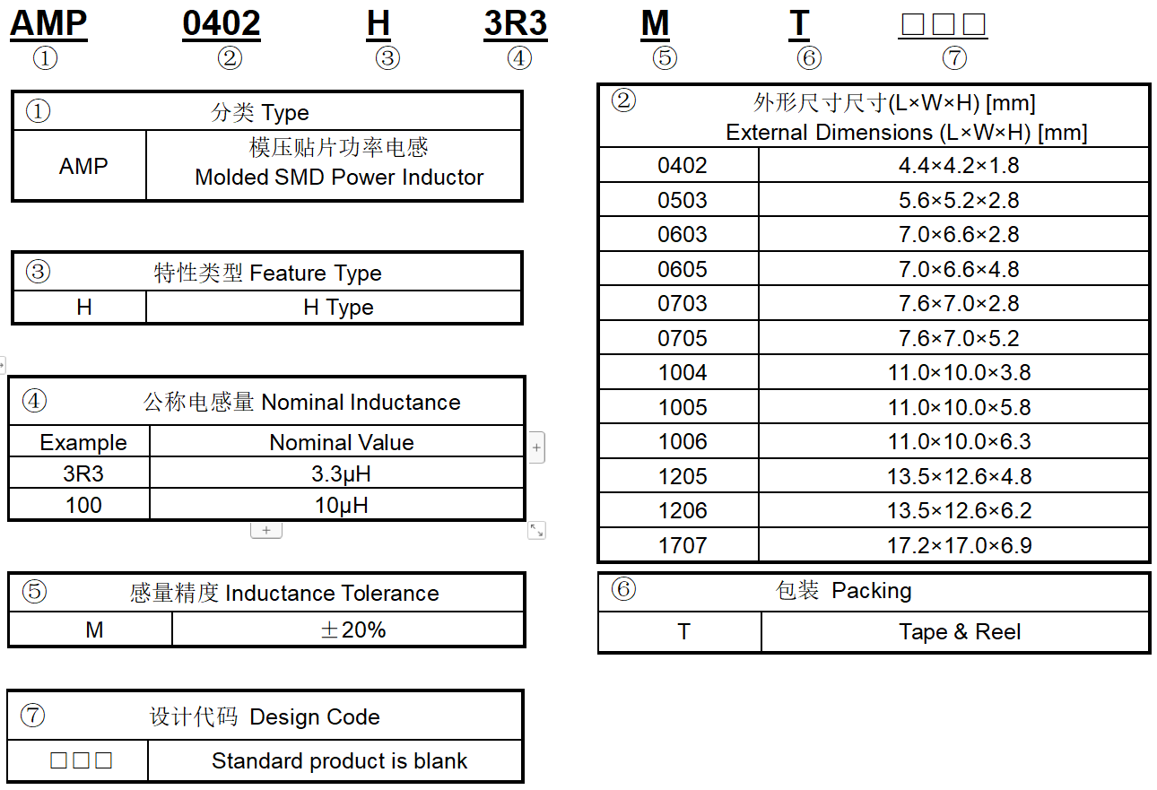Click the '设计代码 Design Code' heading

[265, 716]
